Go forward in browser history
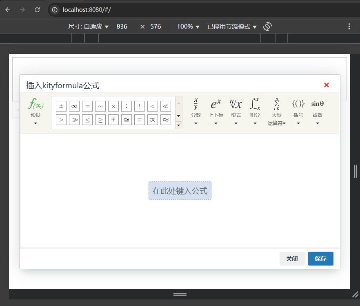Image resolution: width=360 pixels, height=306 pixels. (22, 10)
